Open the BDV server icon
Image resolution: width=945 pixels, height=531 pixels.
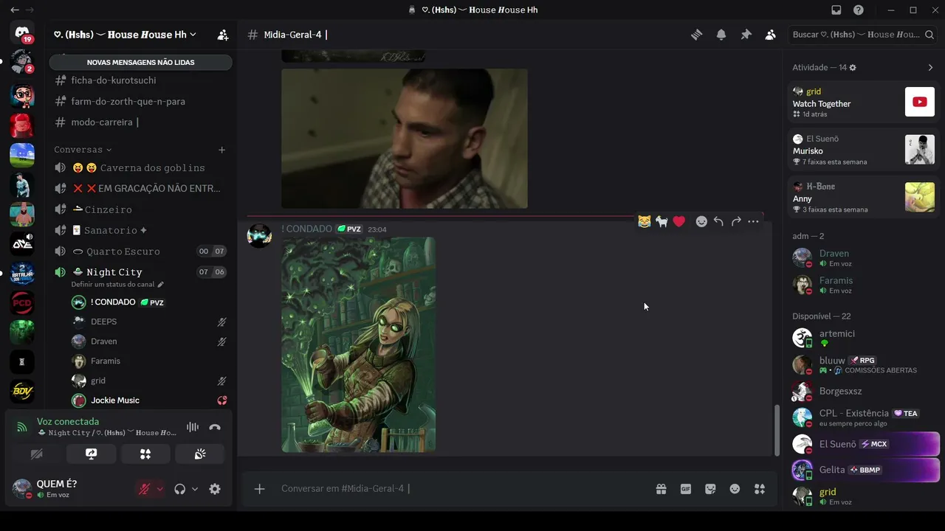[x=22, y=391]
